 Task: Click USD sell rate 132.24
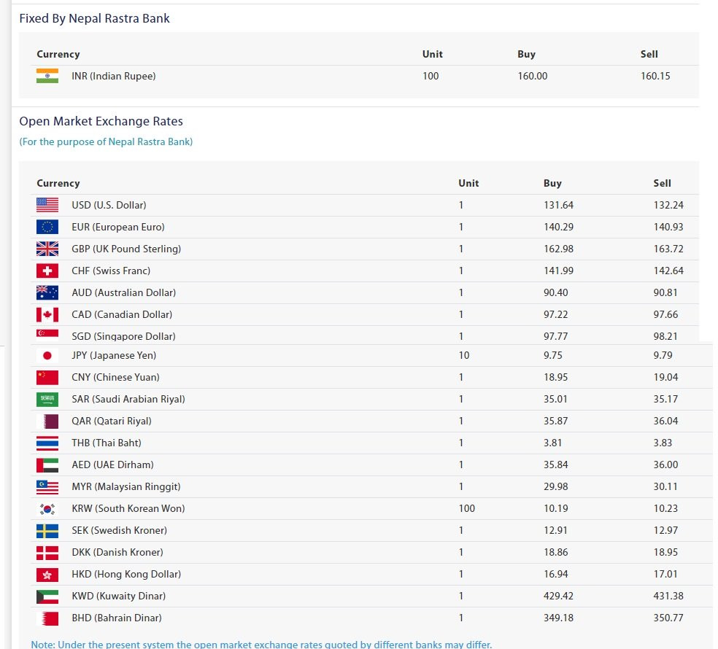668,205
